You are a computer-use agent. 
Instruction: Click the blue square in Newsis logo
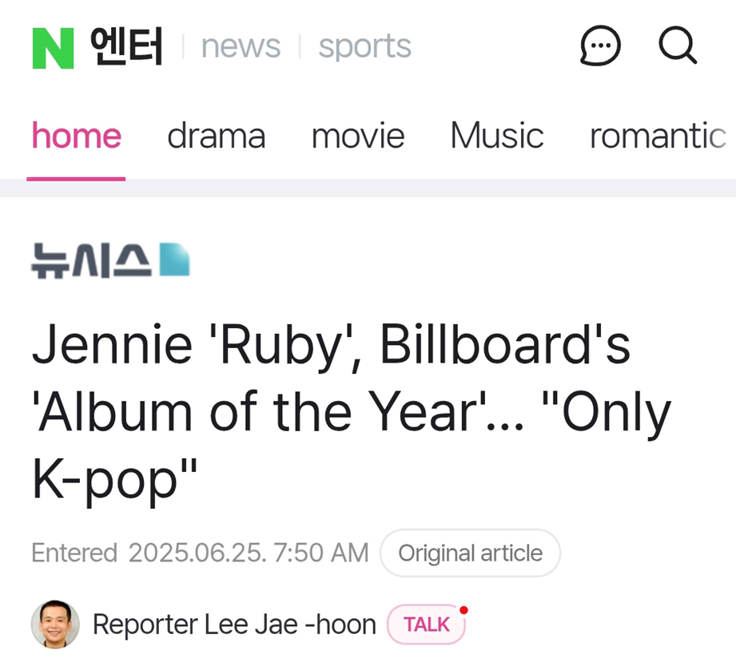click(175, 259)
